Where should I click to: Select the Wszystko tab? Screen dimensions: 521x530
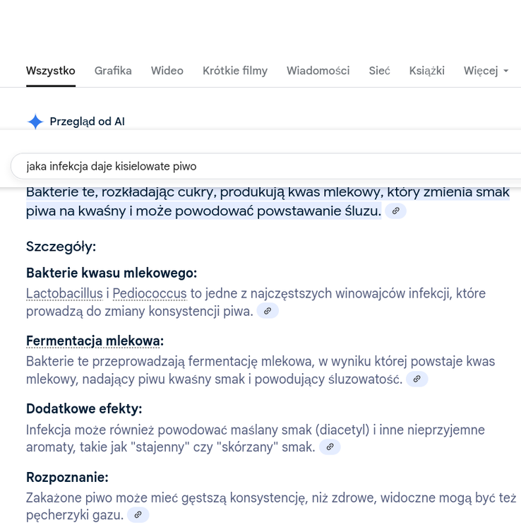point(51,71)
